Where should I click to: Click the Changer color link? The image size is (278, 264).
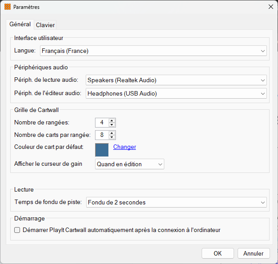click(x=125, y=147)
